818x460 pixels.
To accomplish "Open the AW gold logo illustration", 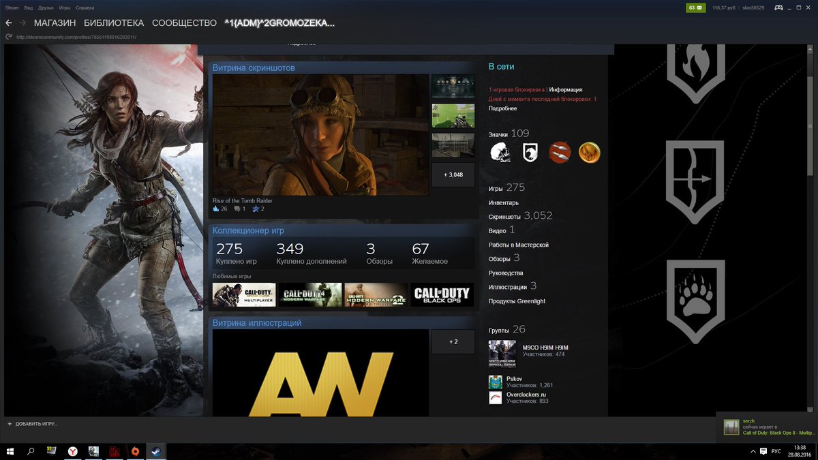I will pyautogui.click(x=320, y=373).
